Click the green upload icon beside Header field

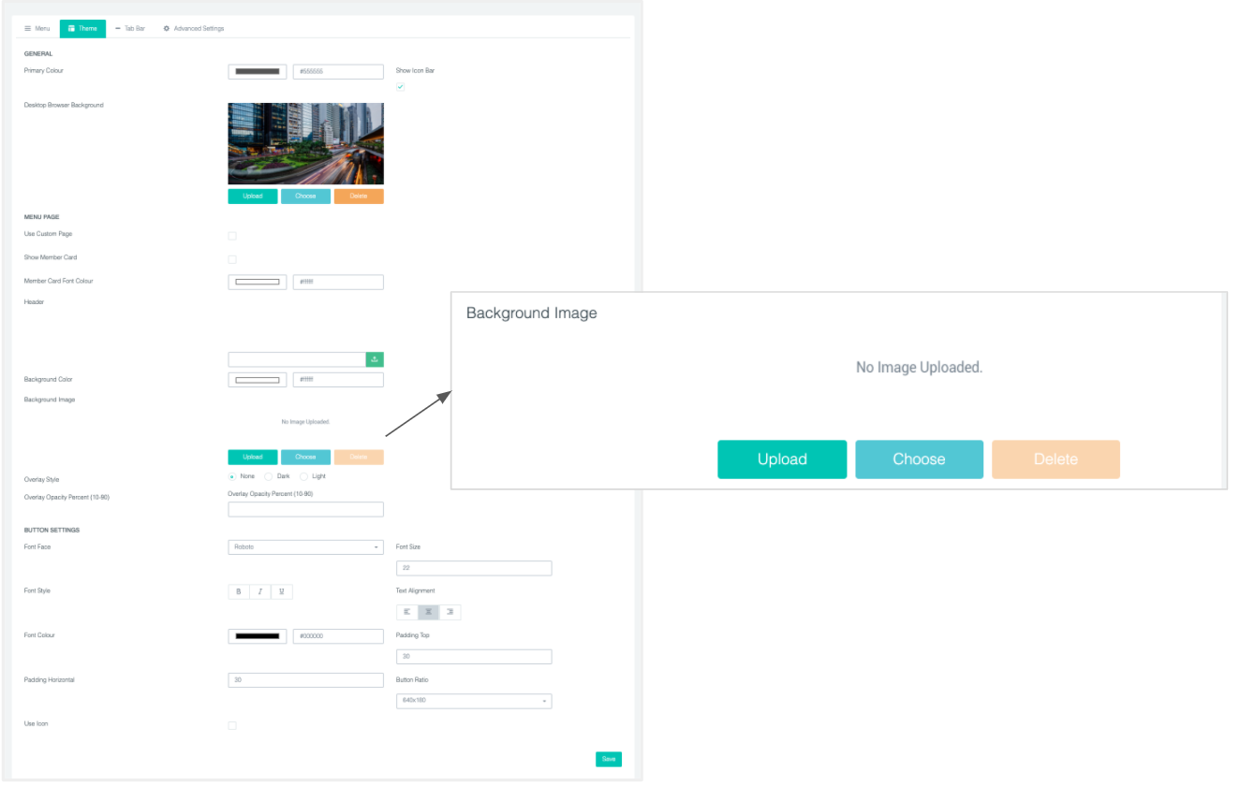click(x=375, y=359)
